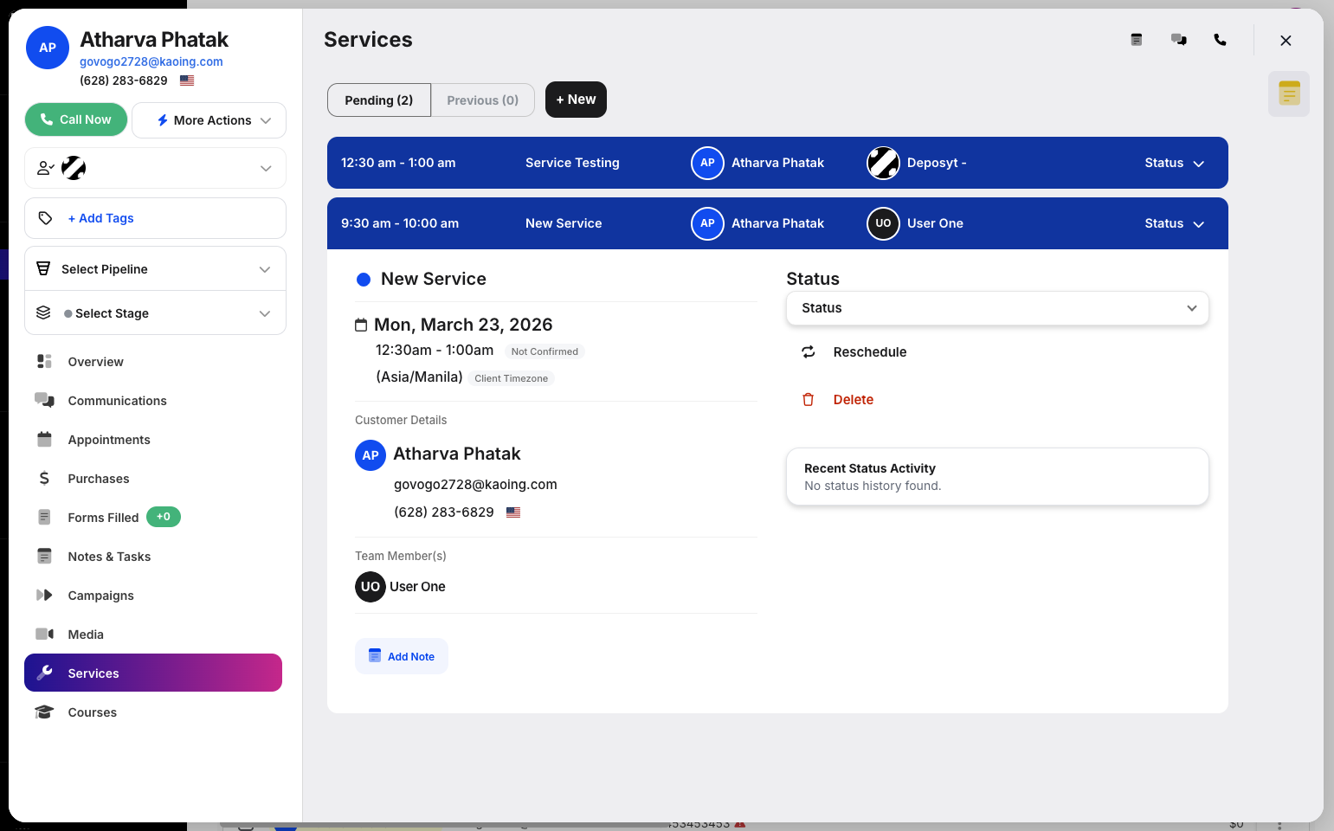This screenshot has width=1334, height=831.
Task: Click the phone icon in the header
Action: [1220, 40]
